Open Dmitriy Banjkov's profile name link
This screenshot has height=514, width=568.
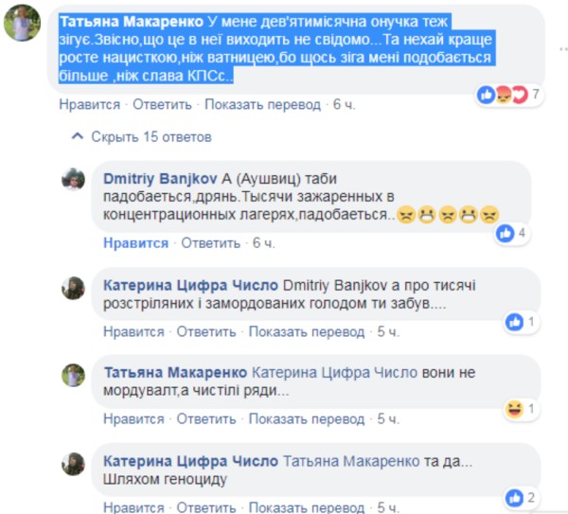[160, 179]
